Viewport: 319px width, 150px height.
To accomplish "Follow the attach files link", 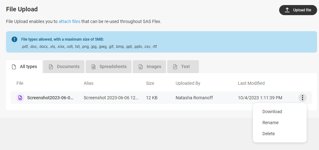I will click(69, 21).
